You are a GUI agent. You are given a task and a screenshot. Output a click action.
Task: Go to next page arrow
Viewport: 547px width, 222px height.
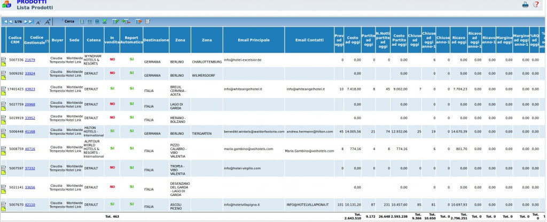coord(26,21)
